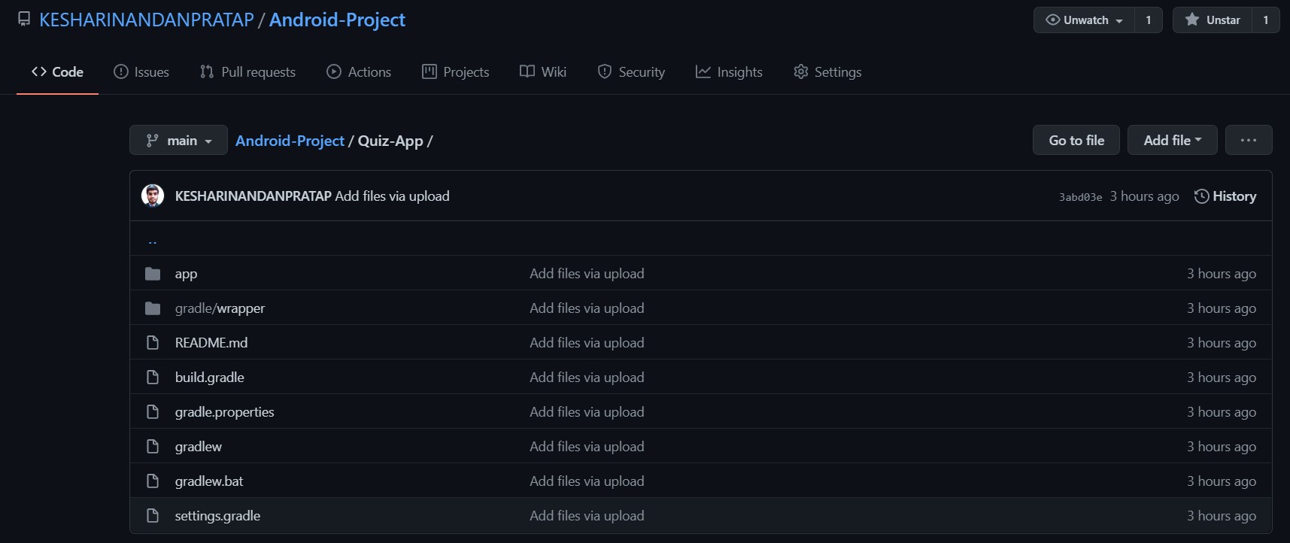Expand the Add file dropdown
Image resolution: width=1290 pixels, height=543 pixels.
[1172, 141]
